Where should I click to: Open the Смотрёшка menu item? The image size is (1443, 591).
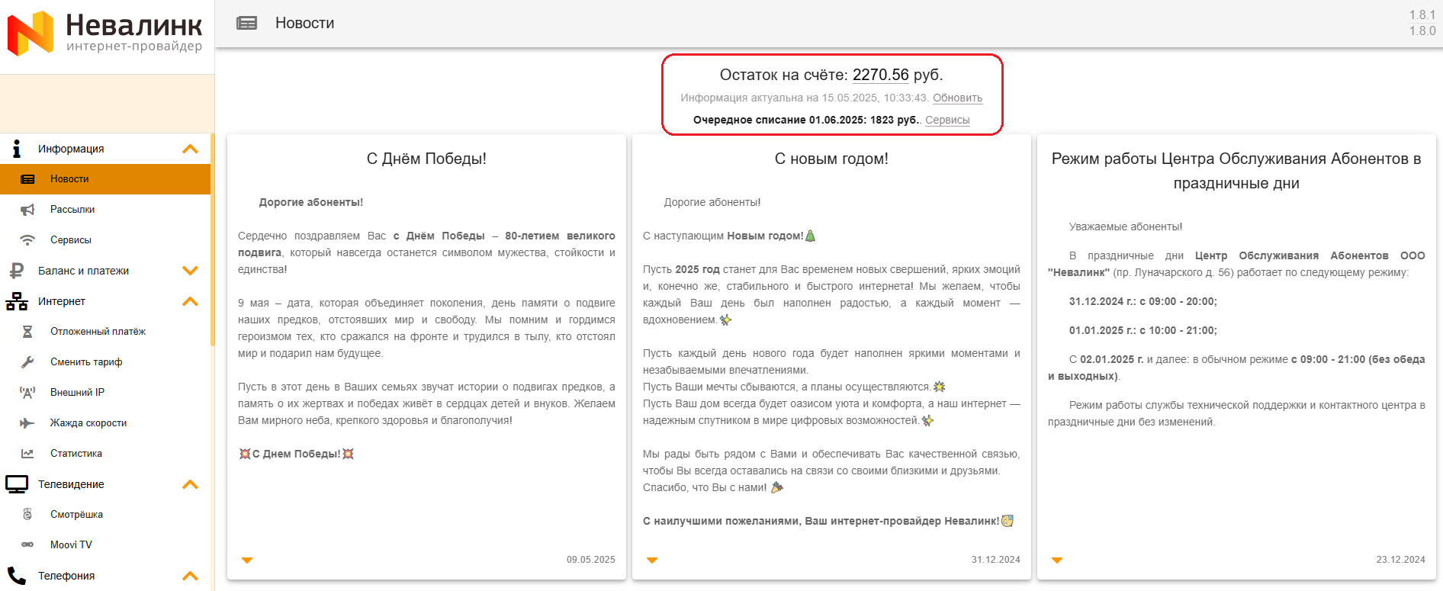click(76, 515)
